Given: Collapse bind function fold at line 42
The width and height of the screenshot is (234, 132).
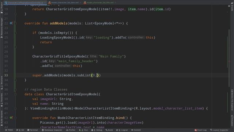Looking at the screenshot, I should tap(15, 118).
